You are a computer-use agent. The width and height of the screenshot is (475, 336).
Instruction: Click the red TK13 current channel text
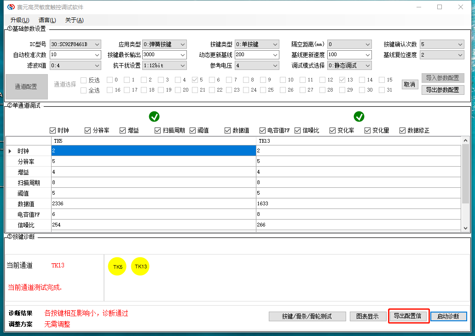tap(58, 266)
